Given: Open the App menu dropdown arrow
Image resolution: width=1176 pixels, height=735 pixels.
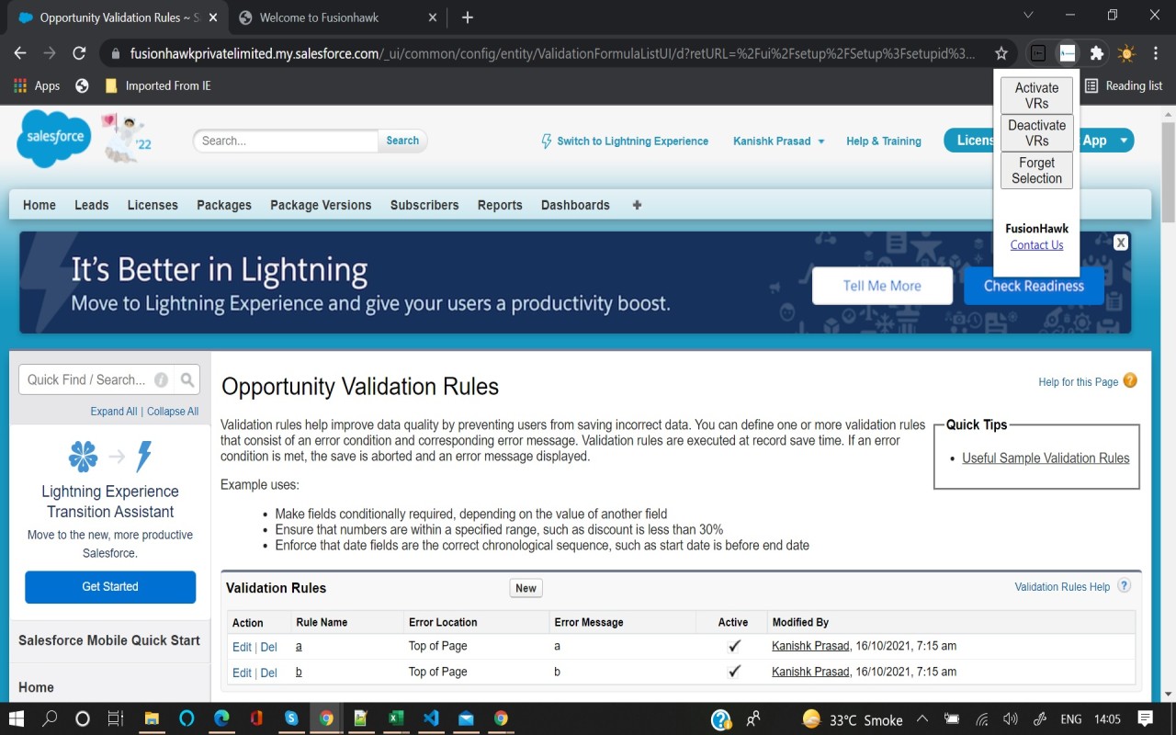Looking at the screenshot, I should [x=1122, y=141].
